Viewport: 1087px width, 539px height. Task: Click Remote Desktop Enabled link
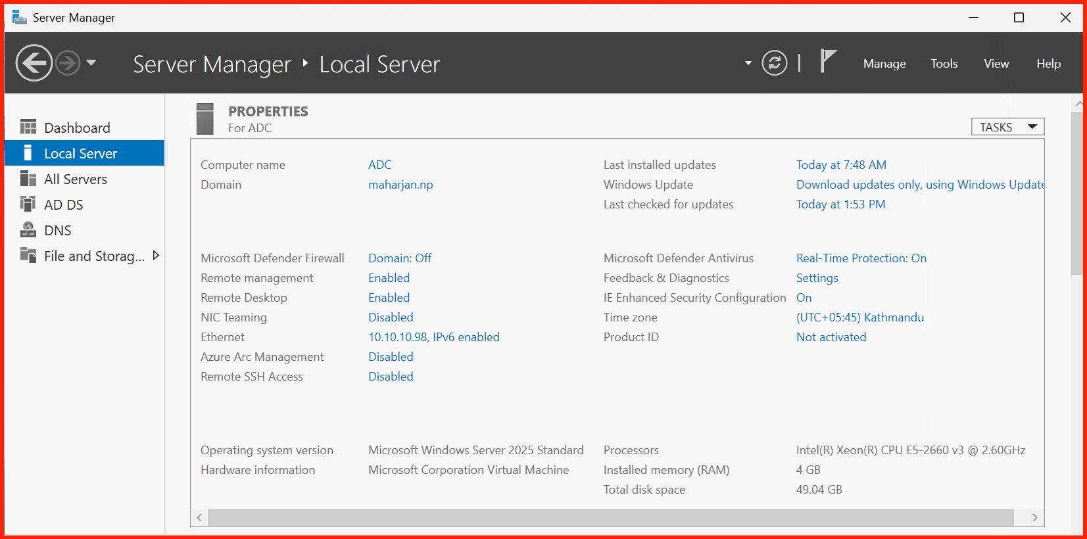(x=389, y=298)
